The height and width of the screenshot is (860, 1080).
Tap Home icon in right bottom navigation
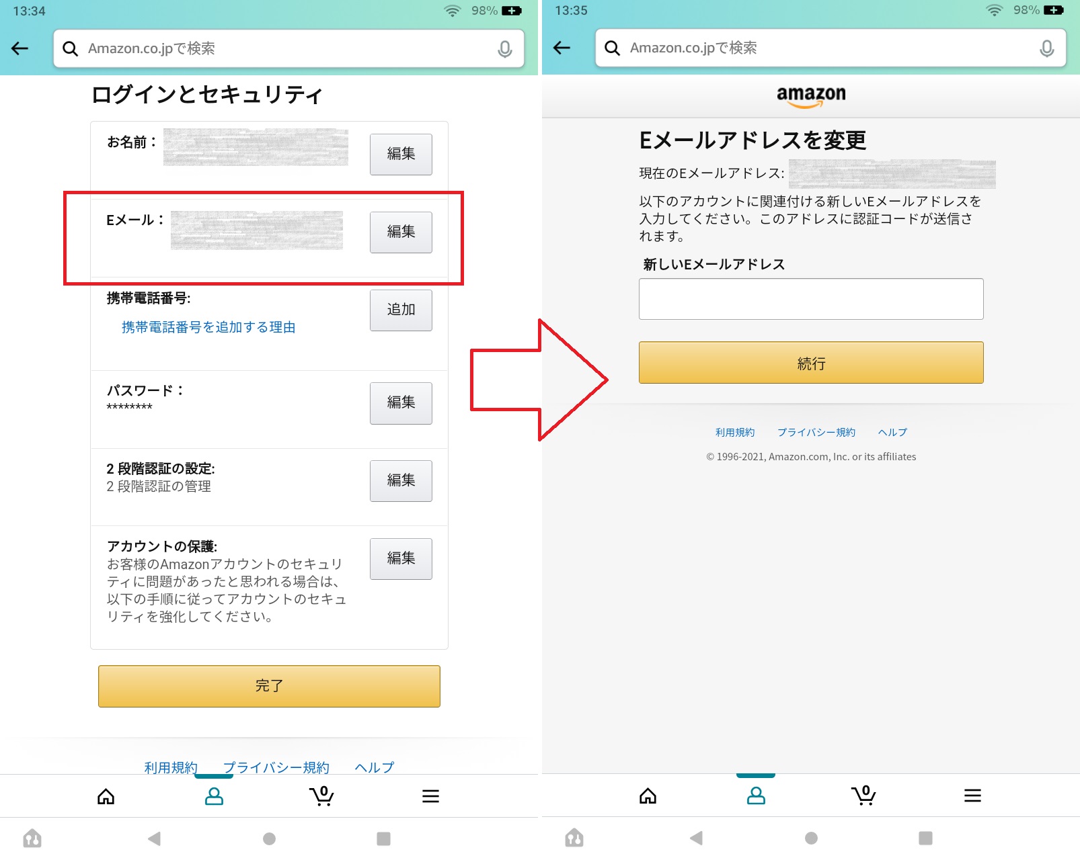click(x=648, y=795)
